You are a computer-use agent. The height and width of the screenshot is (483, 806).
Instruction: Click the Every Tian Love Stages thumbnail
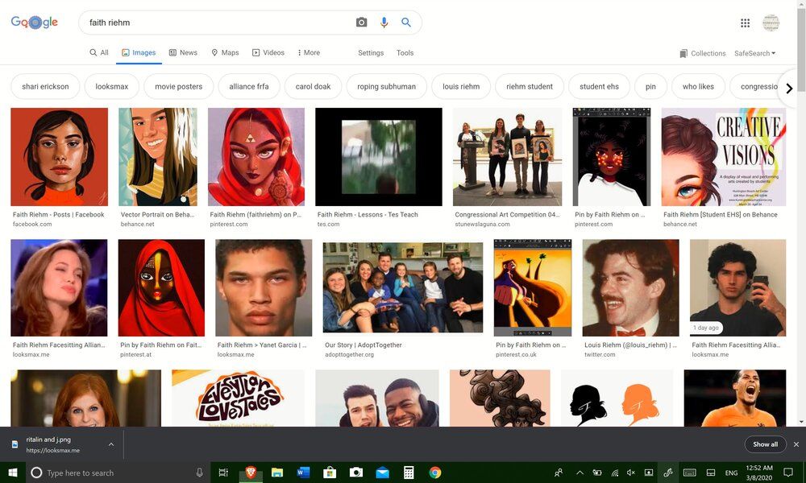[238, 398]
